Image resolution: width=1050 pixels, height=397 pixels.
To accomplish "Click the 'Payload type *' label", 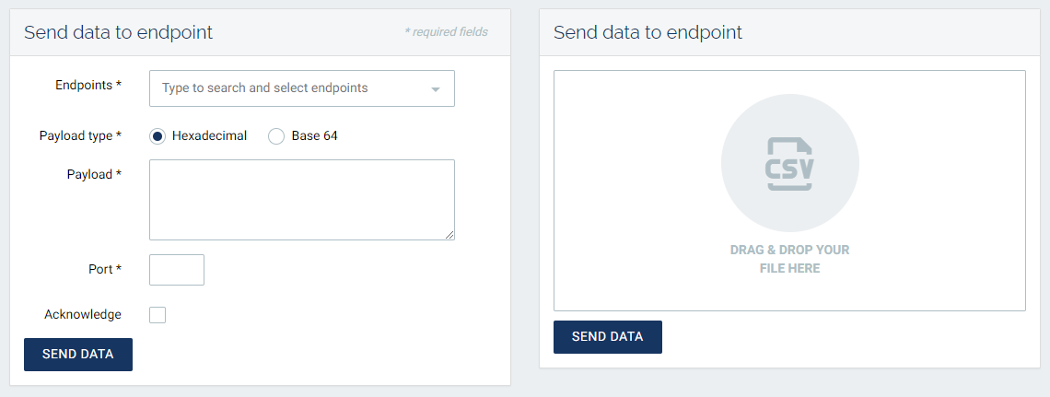I will (x=80, y=135).
